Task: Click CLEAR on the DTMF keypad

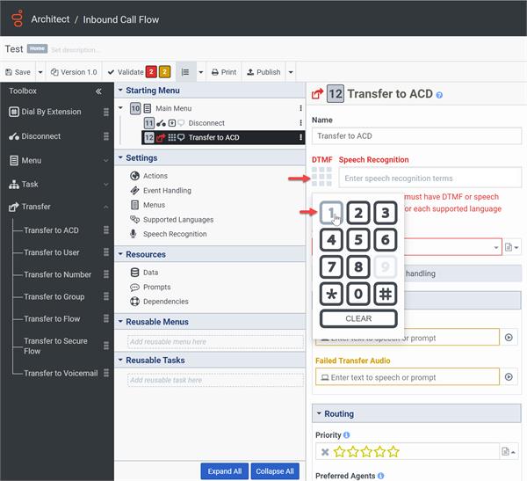Action: coord(358,318)
